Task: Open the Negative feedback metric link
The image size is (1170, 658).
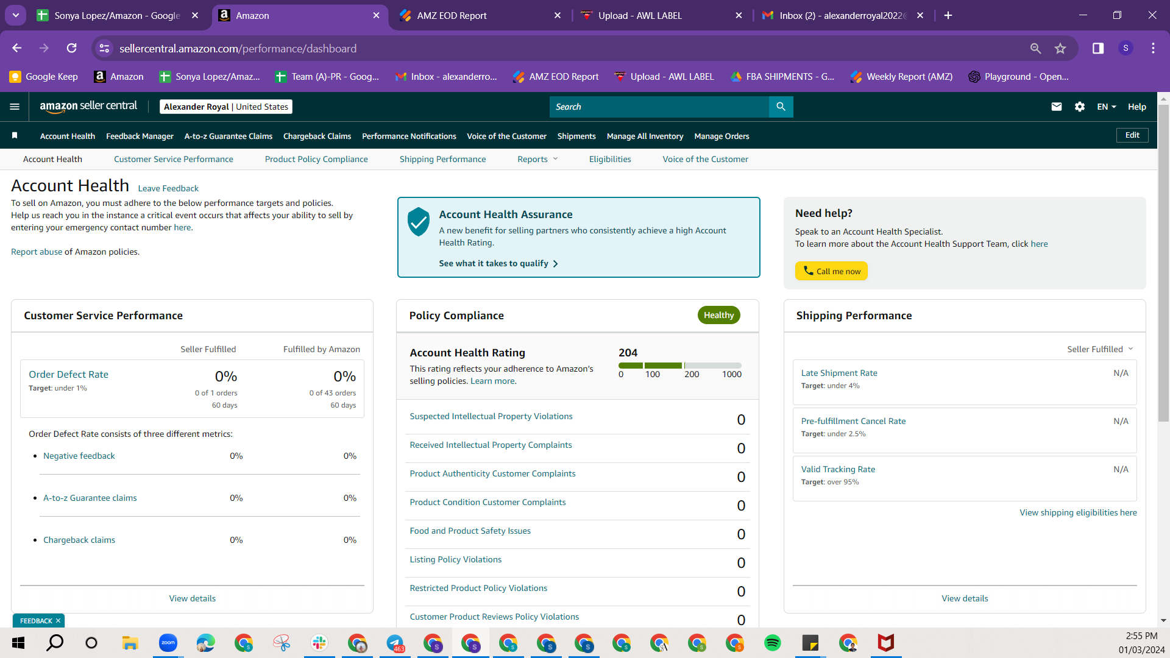Action: 79,456
